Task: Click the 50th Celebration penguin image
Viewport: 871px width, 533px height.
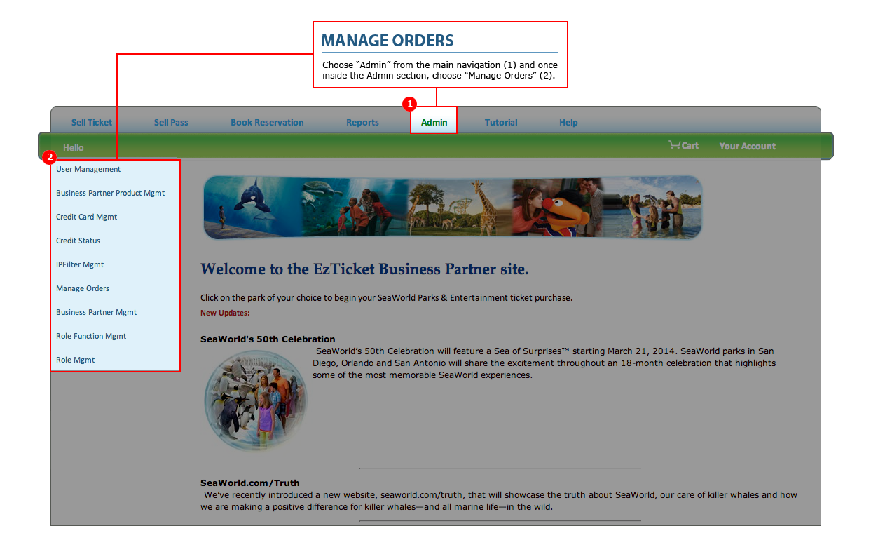Action: pos(256,400)
